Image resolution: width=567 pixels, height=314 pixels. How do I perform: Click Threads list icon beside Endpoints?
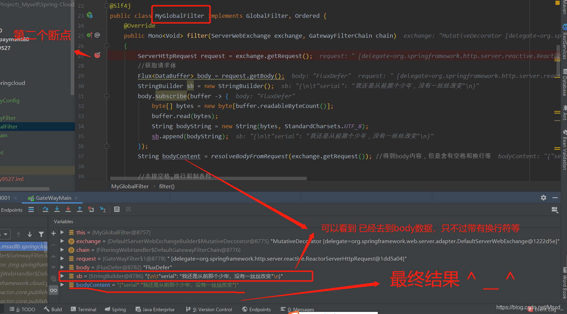[x=31, y=210]
